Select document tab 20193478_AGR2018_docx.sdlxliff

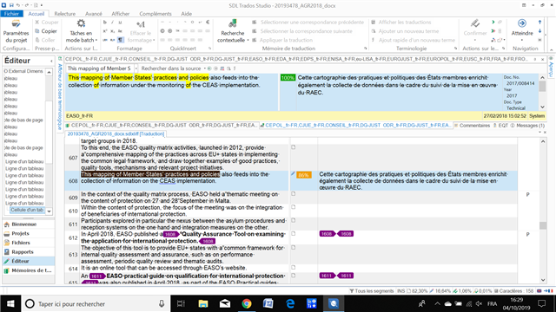(x=116, y=133)
